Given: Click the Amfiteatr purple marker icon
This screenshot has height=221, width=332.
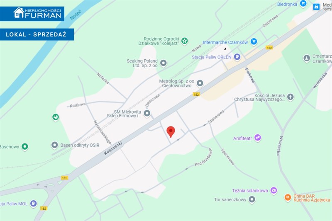Looking at the screenshot, I should tap(257, 138).
